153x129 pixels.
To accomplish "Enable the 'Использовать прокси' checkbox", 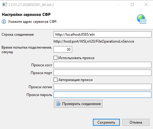I will [x=55, y=58].
